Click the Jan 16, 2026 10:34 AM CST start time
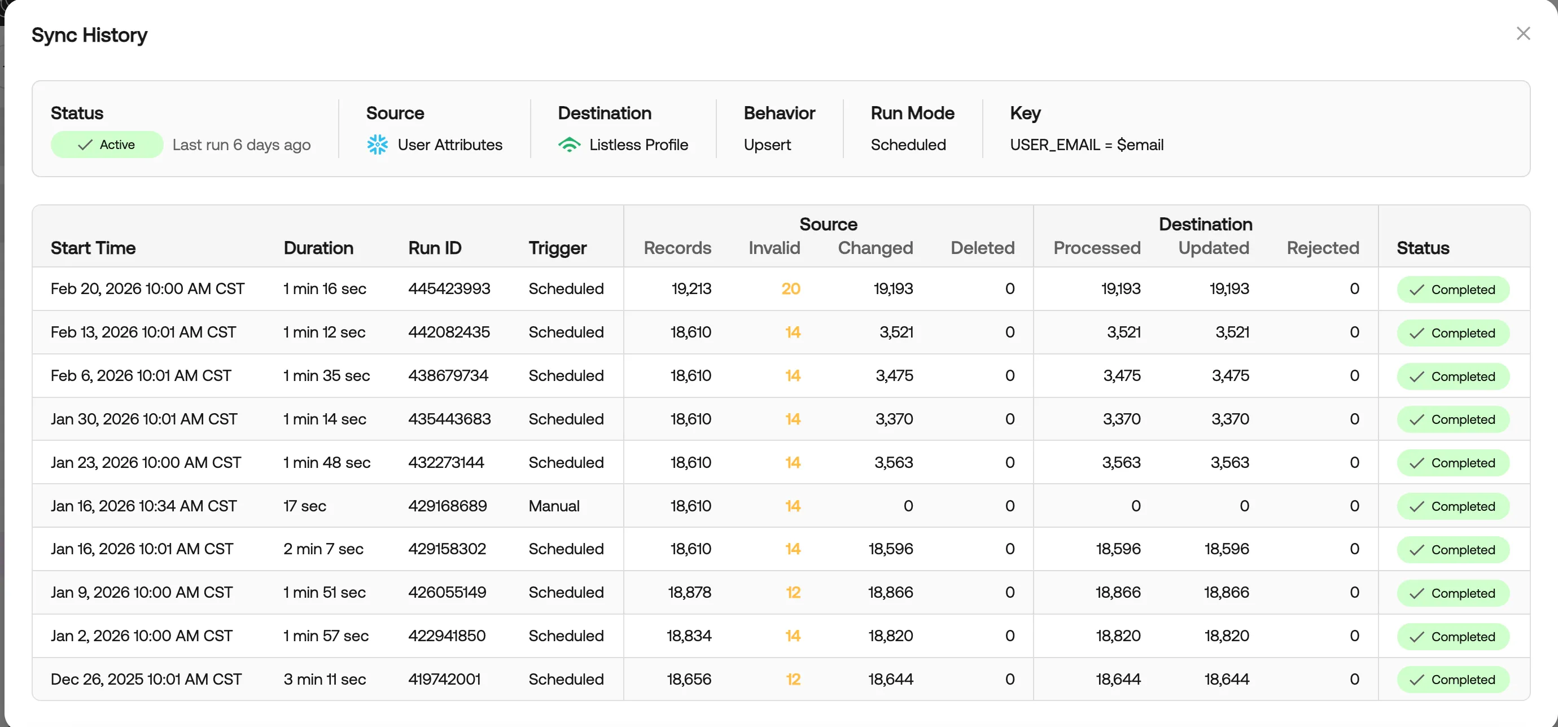The height and width of the screenshot is (727, 1558). (144, 506)
